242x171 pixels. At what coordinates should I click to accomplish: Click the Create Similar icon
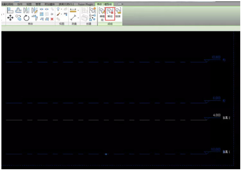[92, 18]
